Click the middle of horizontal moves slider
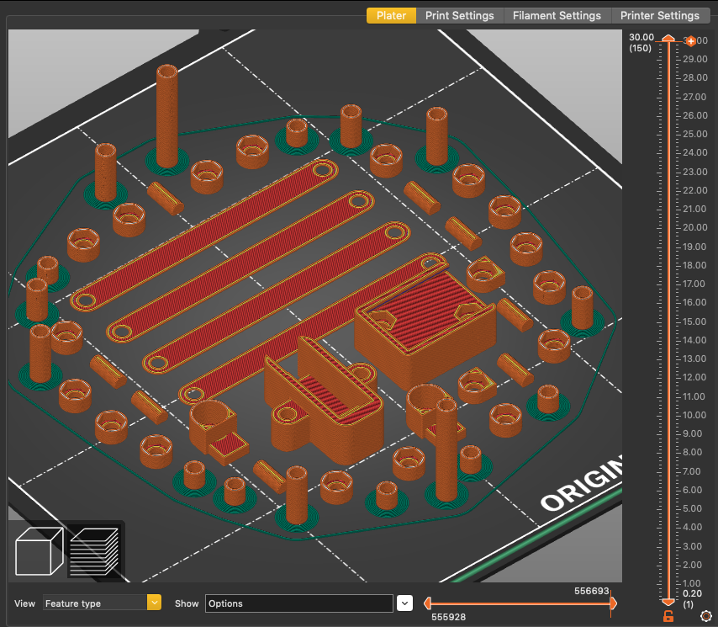718x627 pixels. 520,603
